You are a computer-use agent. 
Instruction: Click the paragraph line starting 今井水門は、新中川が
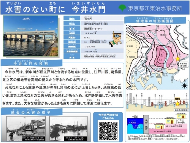(x=64, y=72)
